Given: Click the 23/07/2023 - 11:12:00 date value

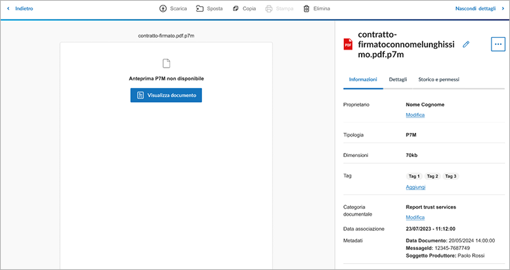Looking at the screenshot, I should [430, 229].
